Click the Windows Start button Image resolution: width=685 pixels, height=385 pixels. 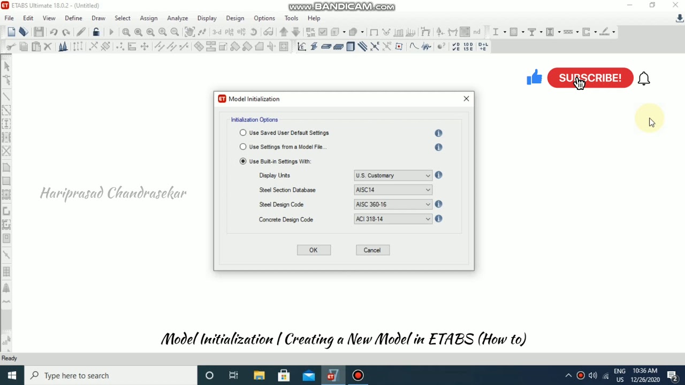pyautogui.click(x=12, y=375)
